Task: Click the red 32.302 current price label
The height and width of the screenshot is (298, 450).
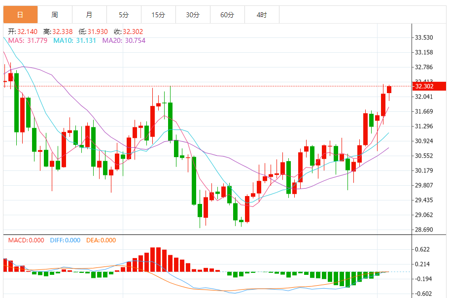Action: pos(429,86)
